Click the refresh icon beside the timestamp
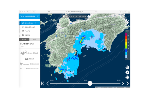 [89, 16]
